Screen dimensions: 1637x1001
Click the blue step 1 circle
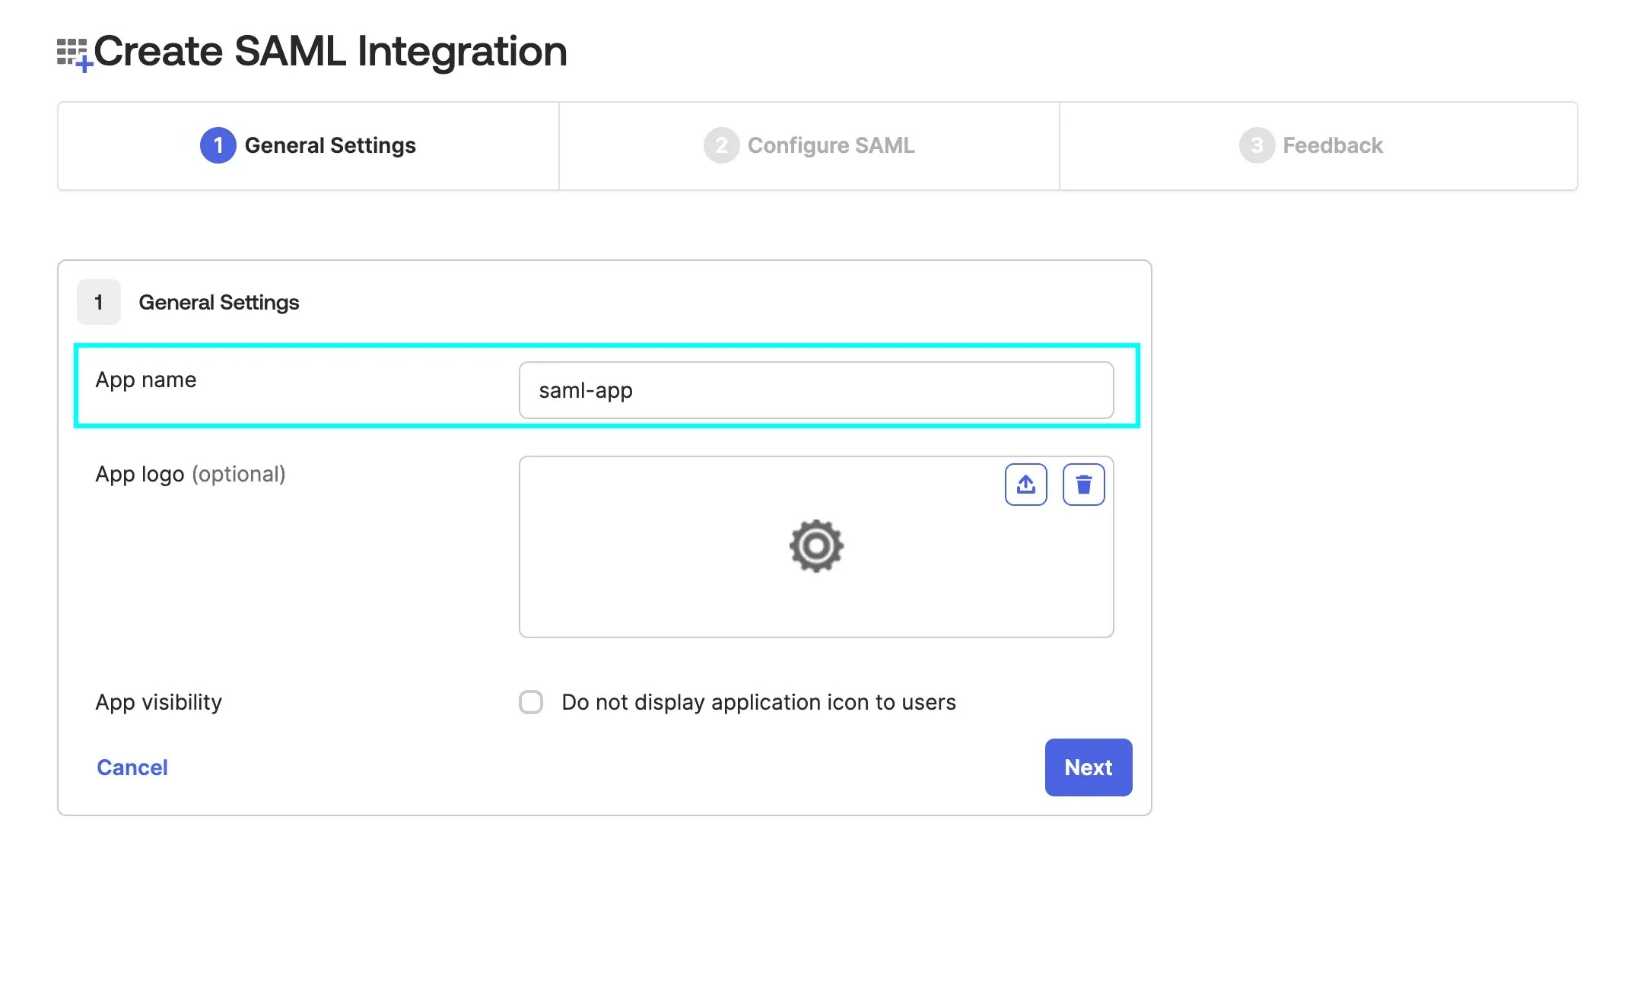coord(218,145)
